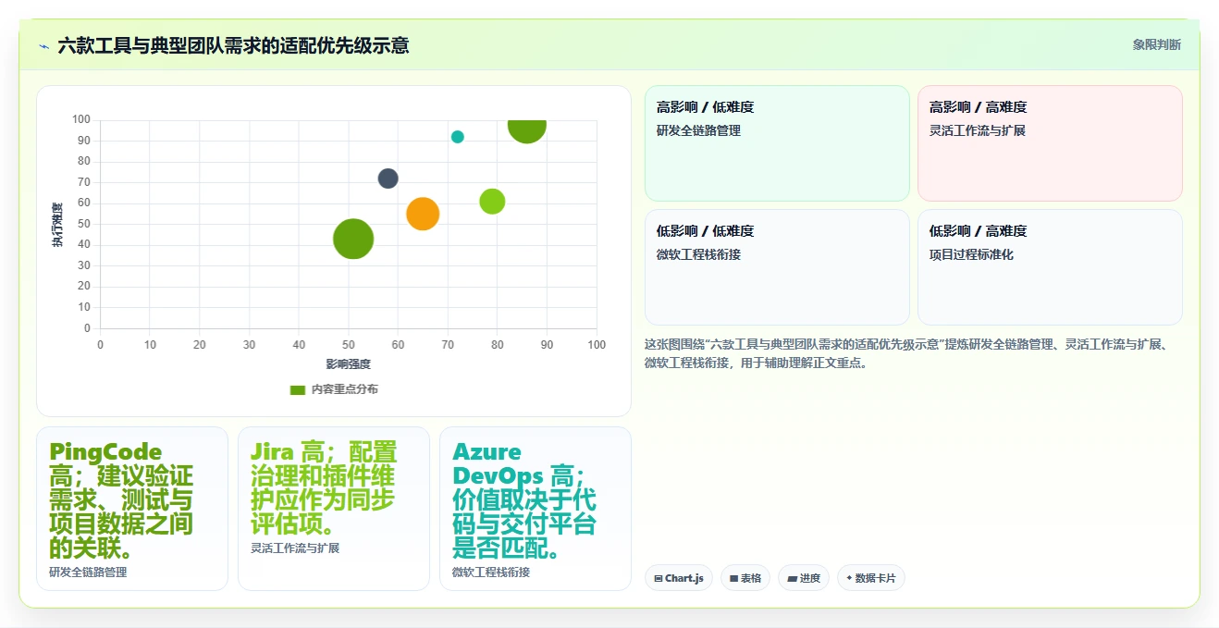Screen dimensions: 1219x628
Task: Open the 高影响 / 低难度 quadrant card
Action: pyautogui.click(x=777, y=143)
